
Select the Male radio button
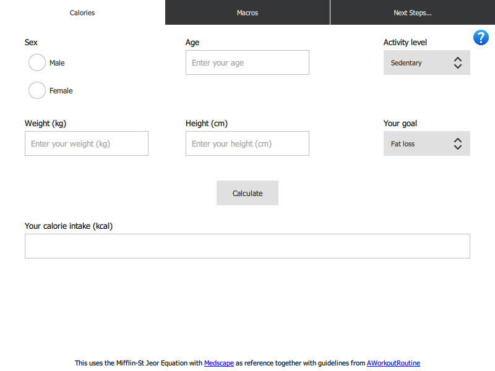point(37,62)
